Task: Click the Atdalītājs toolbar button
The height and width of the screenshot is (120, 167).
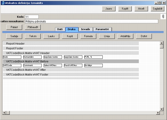Action: 125,36
